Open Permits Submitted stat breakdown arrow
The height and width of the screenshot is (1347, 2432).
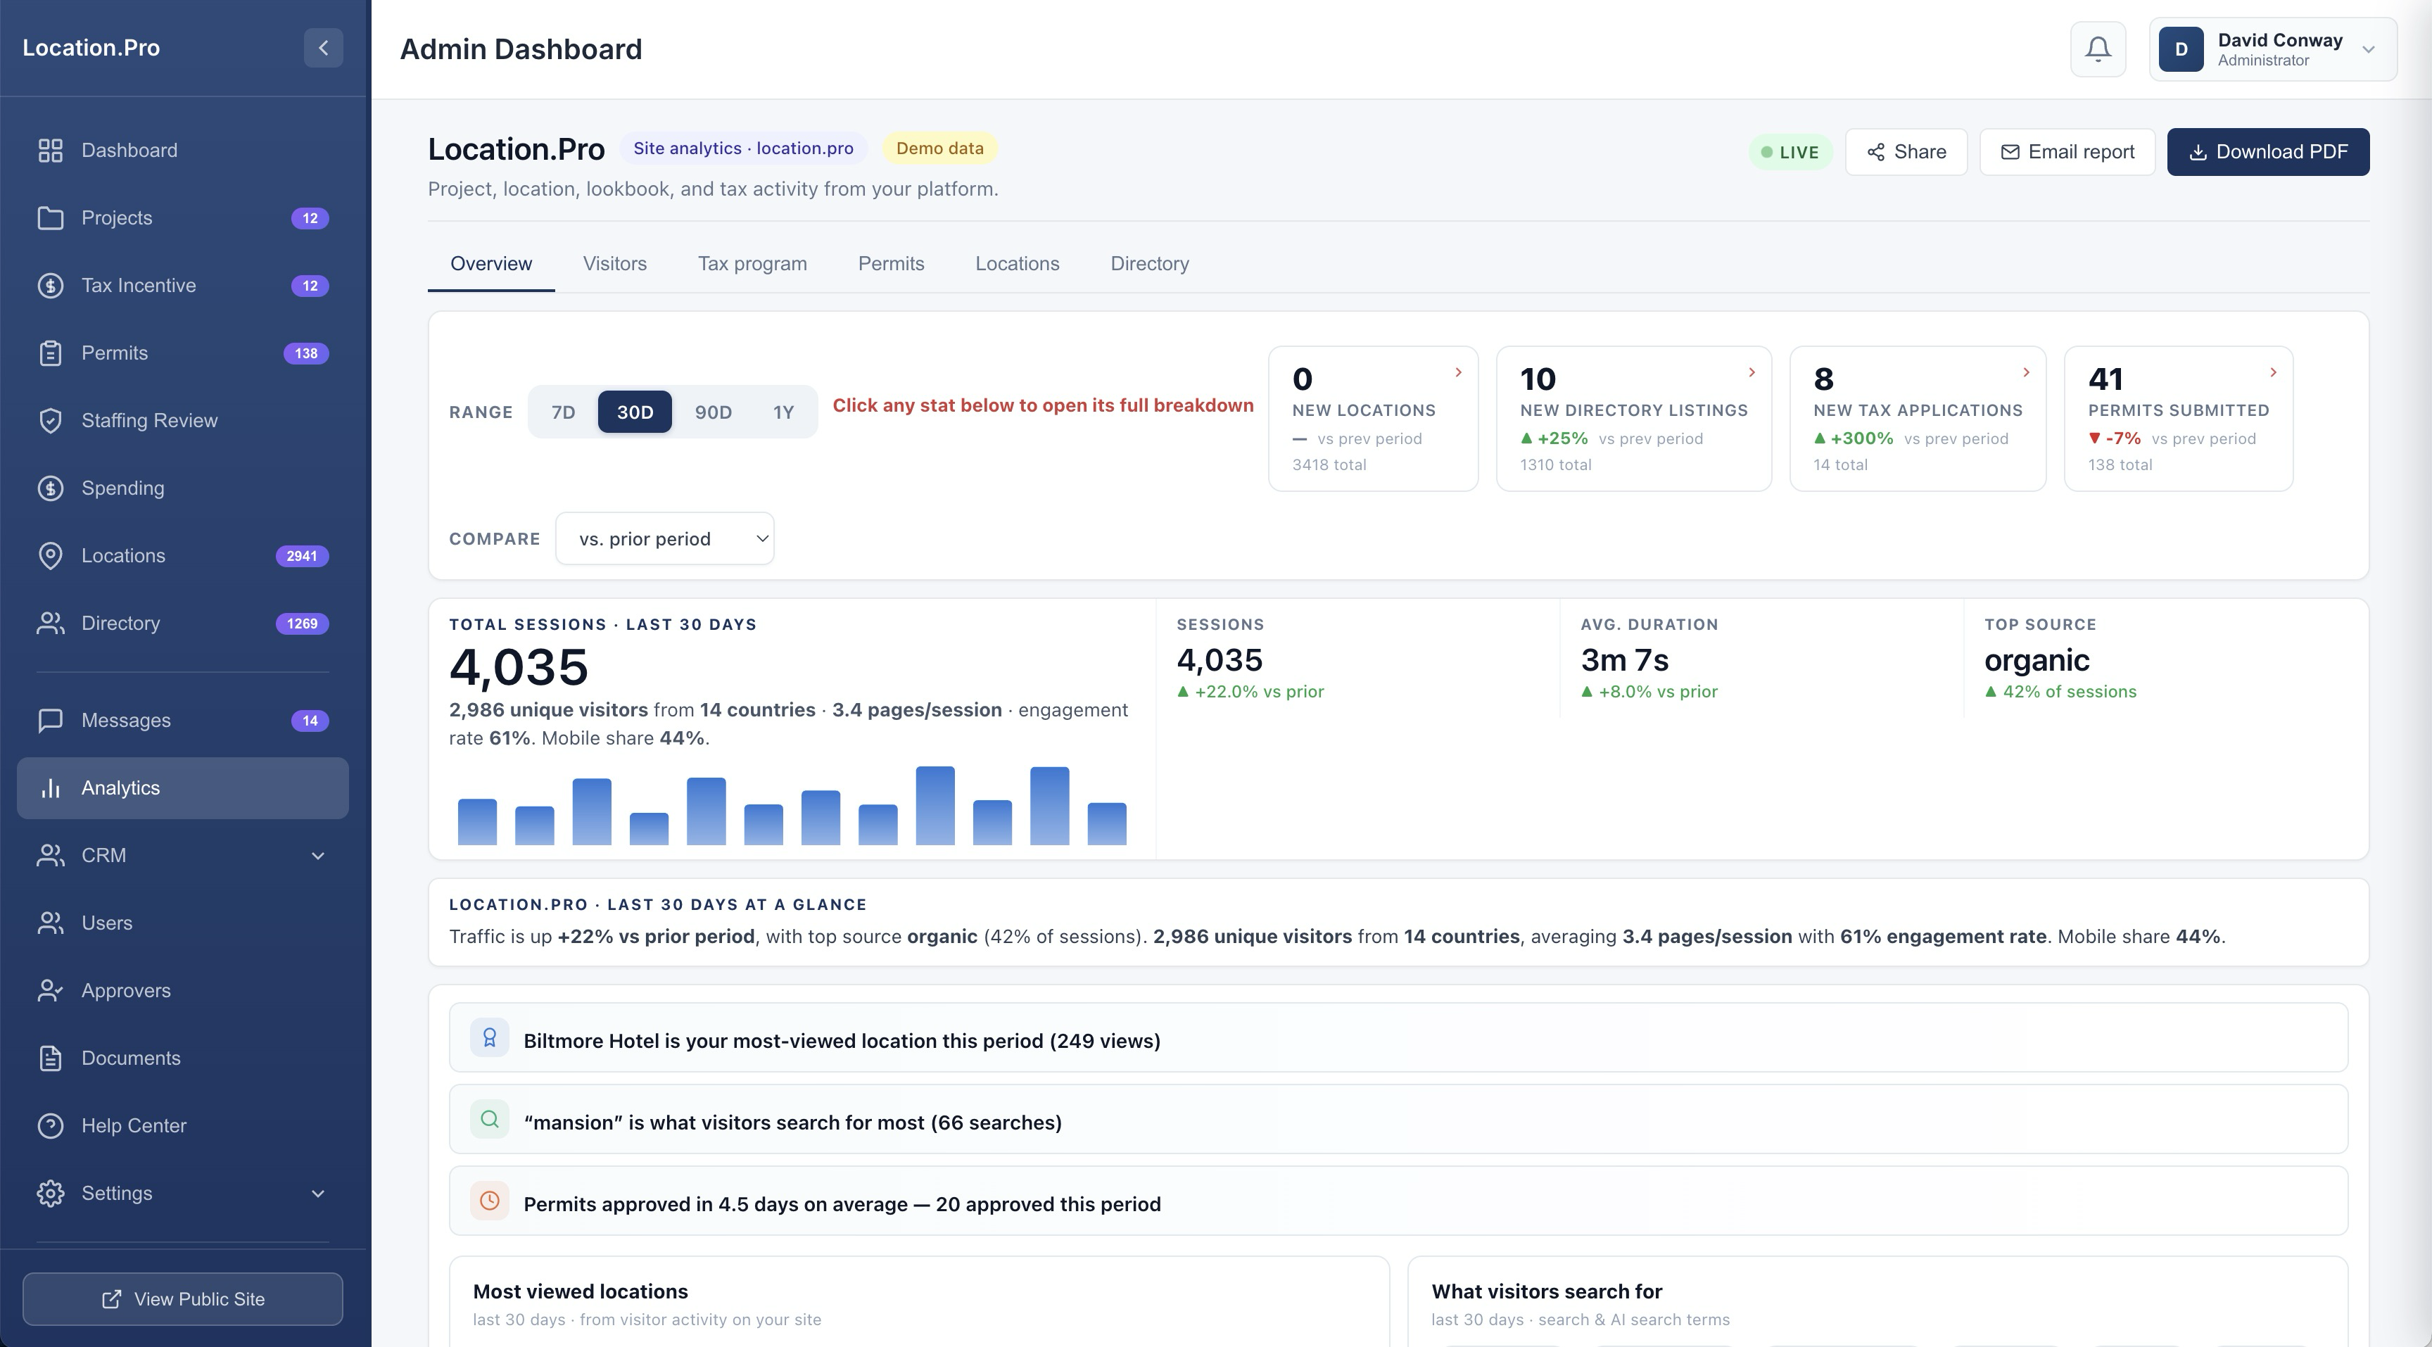(2272, 372)
